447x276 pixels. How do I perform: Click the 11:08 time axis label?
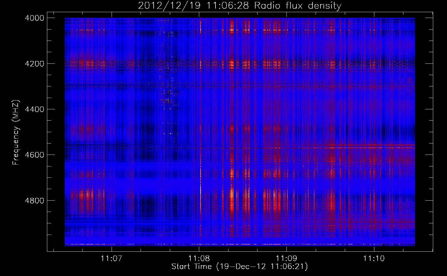pos(199,258)
